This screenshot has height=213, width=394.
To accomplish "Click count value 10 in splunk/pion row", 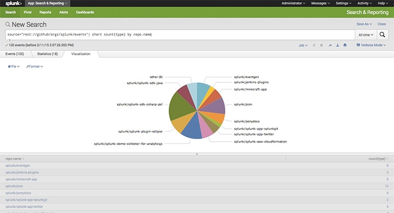I will pyautogui.click(x=386, y=186).
